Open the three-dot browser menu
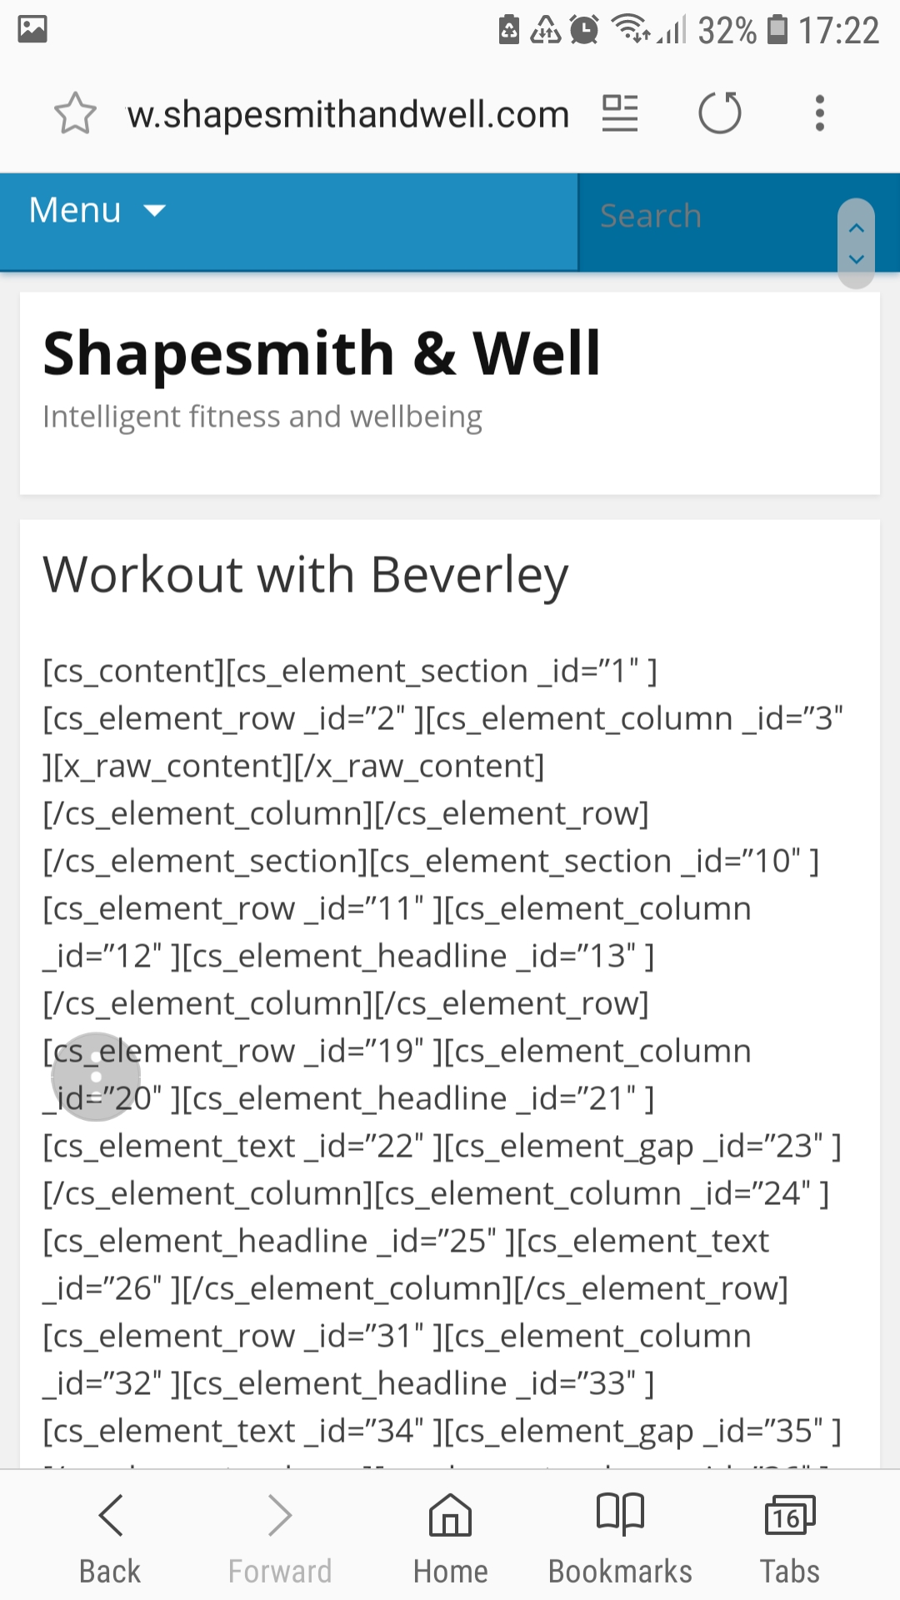 (x=820, y=112)
